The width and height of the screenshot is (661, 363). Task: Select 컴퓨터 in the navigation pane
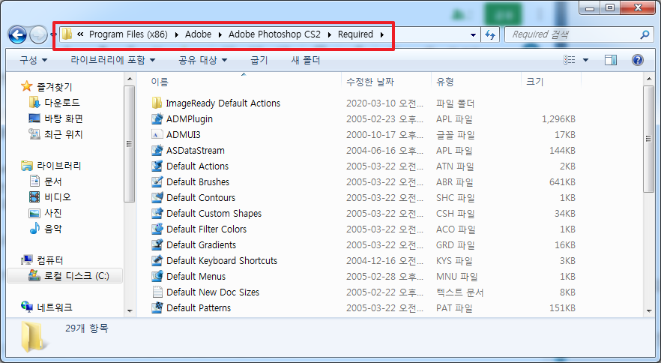[50, 260]
